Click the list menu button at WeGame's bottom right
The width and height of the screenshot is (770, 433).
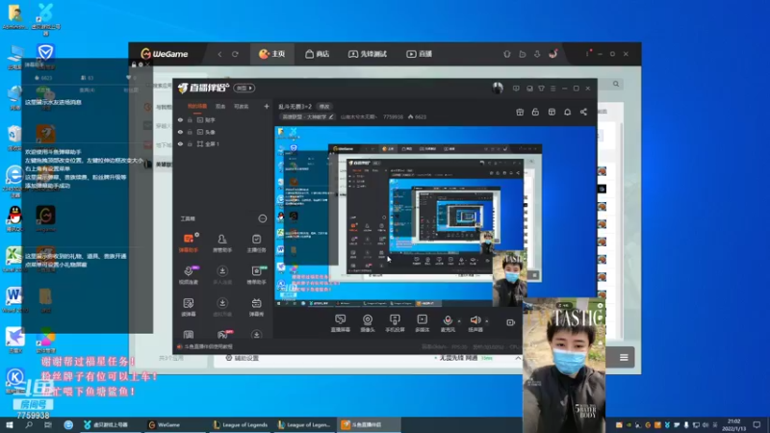click(624, 357)
